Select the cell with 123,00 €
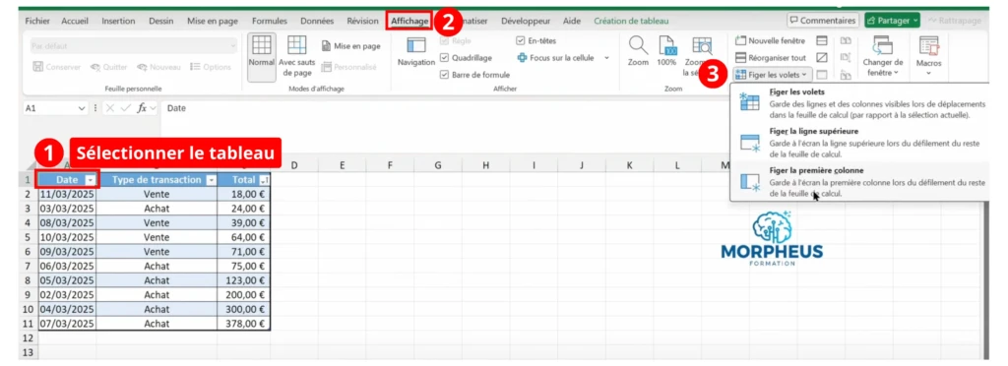The image size is (1008, 366). [244, 280]
